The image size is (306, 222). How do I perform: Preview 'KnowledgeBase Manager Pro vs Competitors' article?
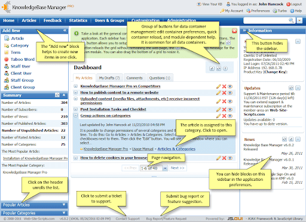(x=230, y=87)
